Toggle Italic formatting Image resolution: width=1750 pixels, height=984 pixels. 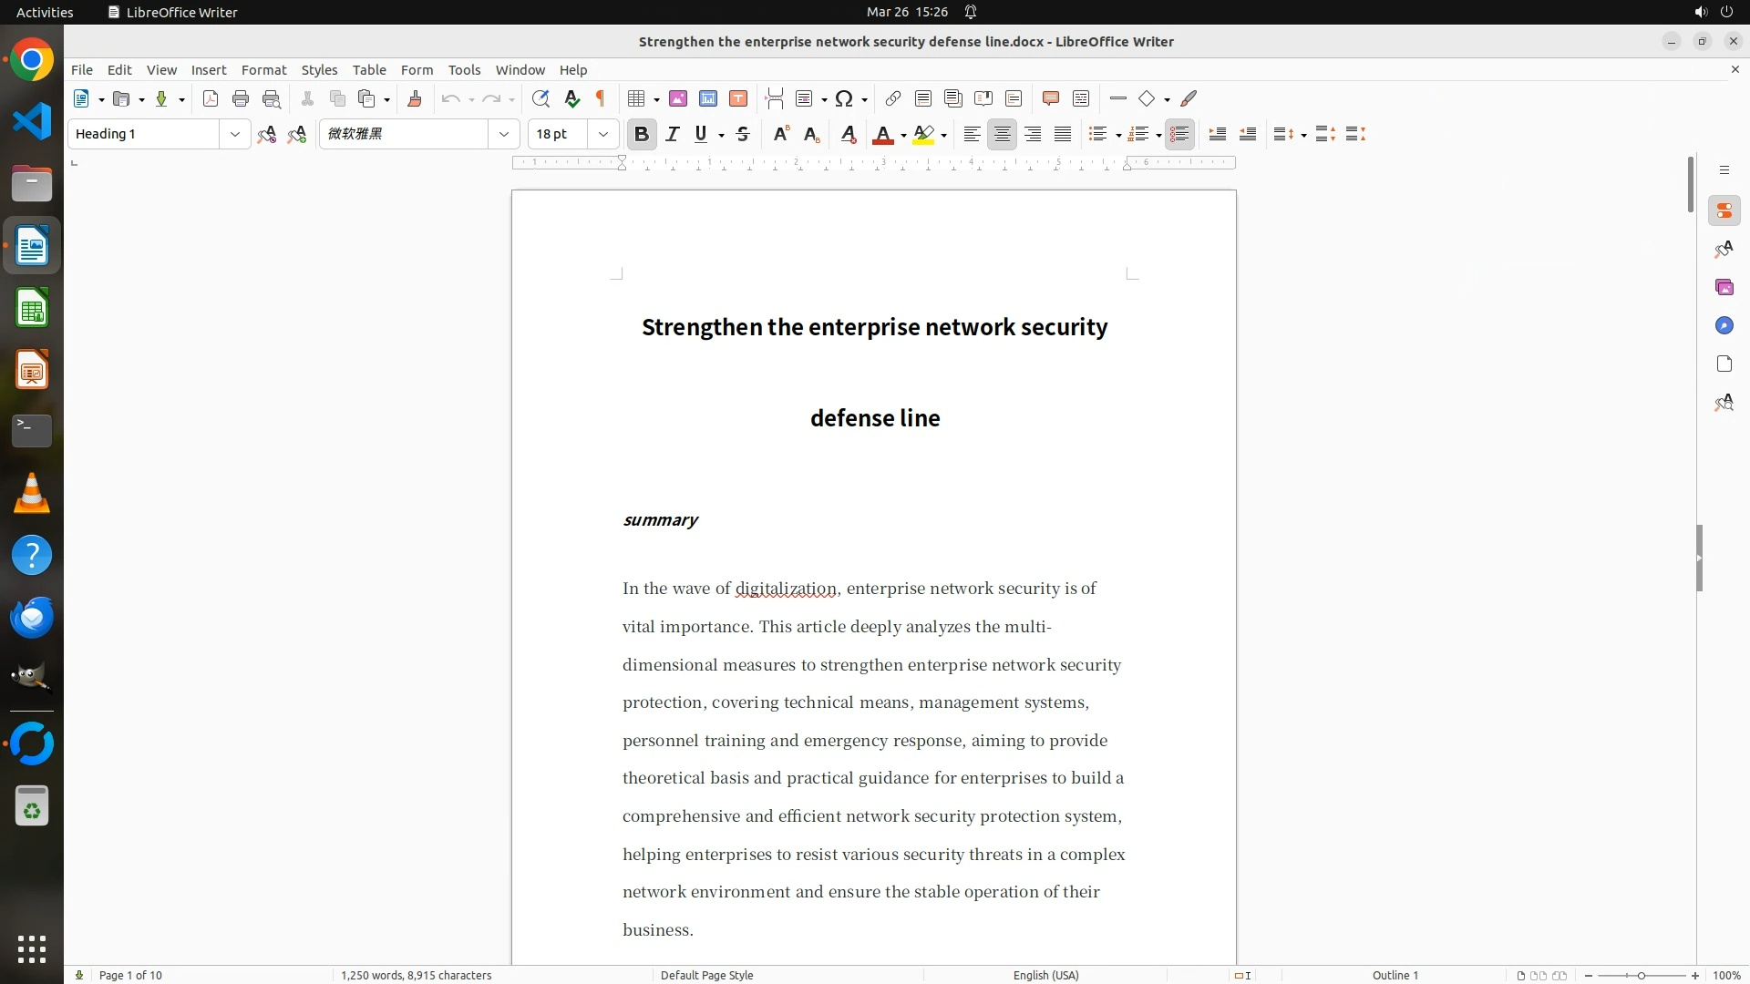point(673,135)
